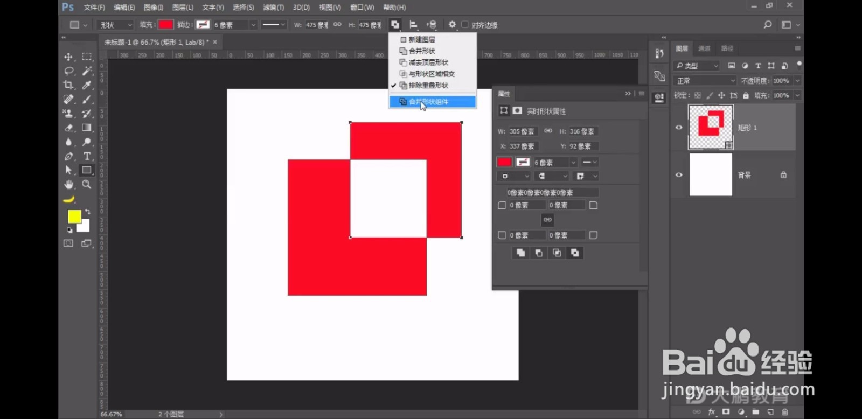Open the 图层(L) menu
862x419 pixels.
(183, 8)
